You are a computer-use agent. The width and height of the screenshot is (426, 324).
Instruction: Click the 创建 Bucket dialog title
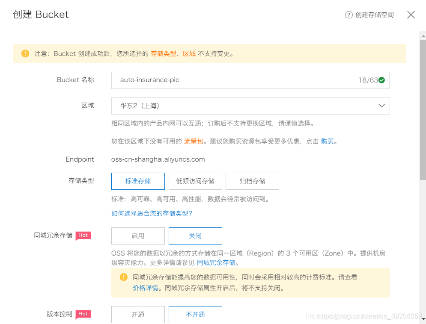[41, 15]
